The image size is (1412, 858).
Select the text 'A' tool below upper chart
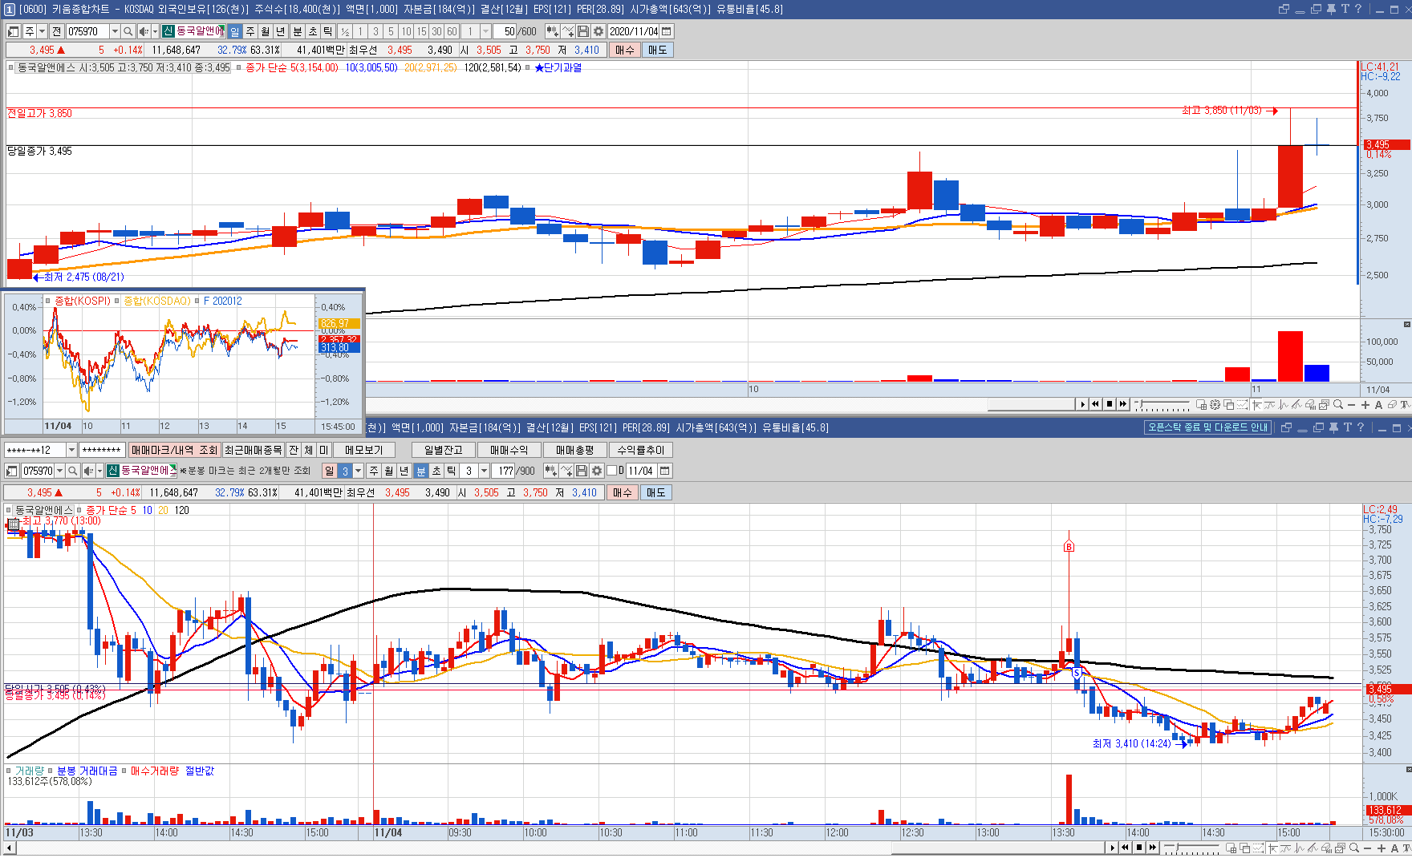coord(1379,405)
